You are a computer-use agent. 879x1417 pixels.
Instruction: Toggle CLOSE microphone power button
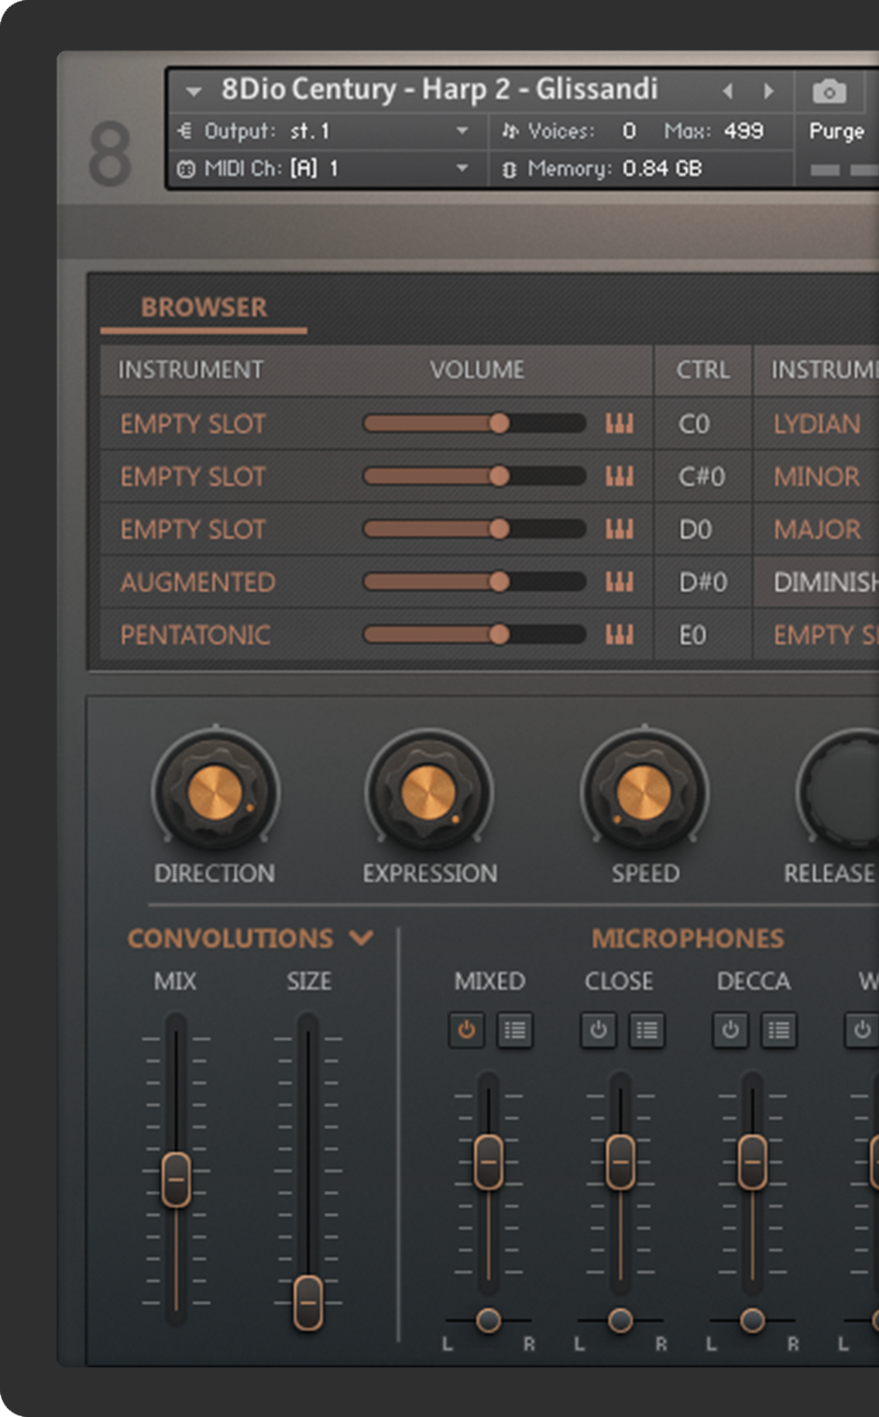598,1031
